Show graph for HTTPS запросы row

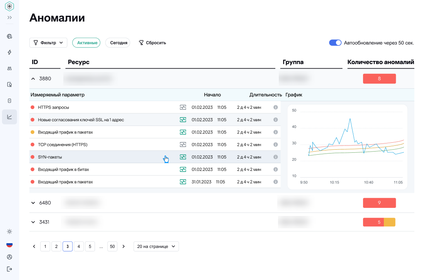(183, 107)
